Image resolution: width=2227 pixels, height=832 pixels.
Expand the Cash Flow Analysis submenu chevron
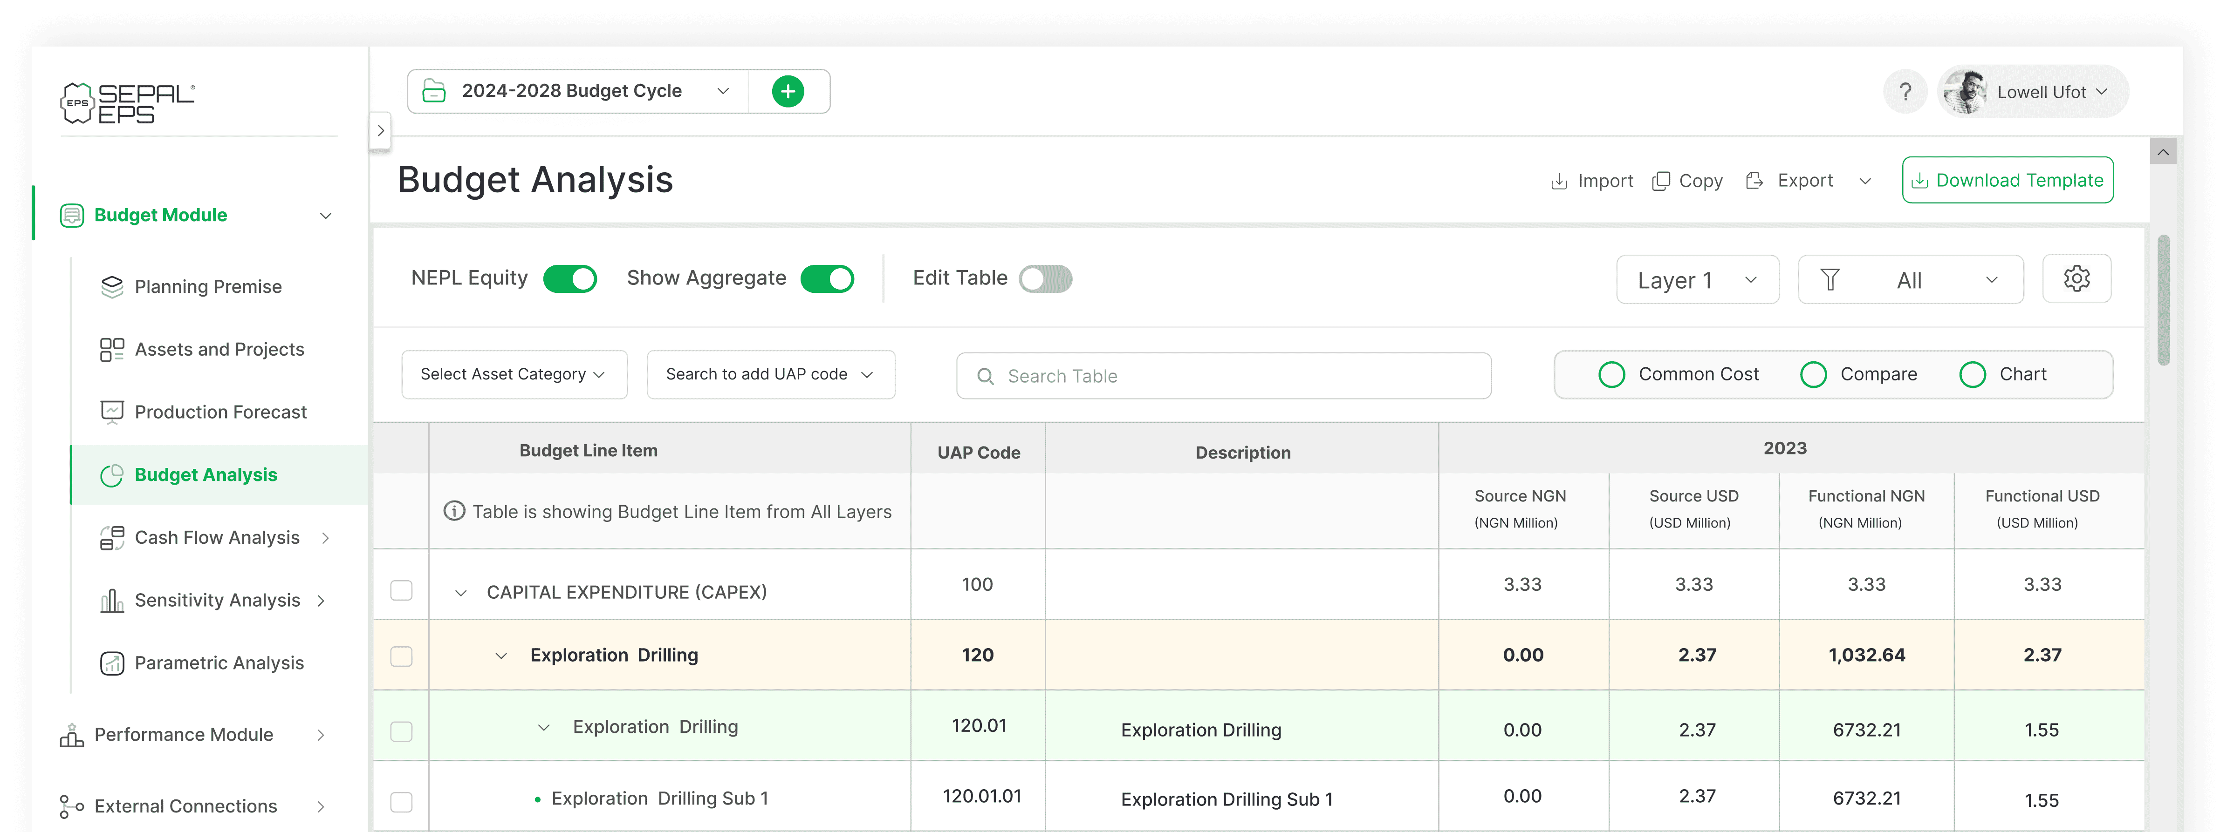(325, 538)
